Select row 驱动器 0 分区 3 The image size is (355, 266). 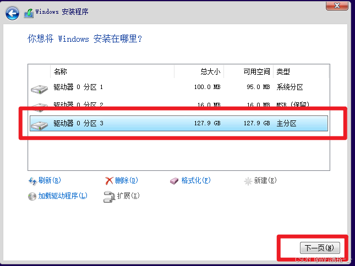179,123
